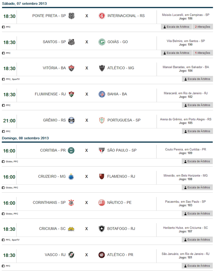The image size is (215, 271).
Task: View 1 Alterações for Santos game
Action: pos(202,53)
